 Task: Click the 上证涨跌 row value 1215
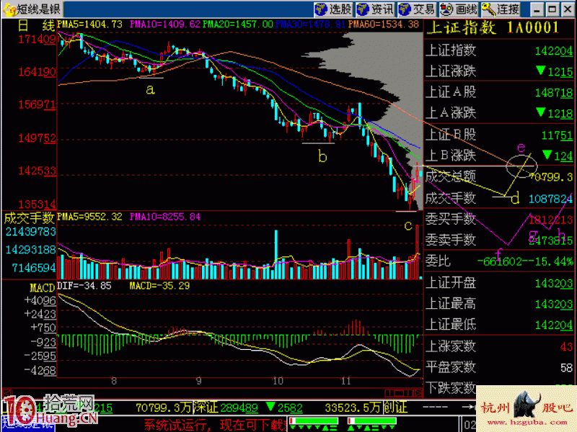click(560, 71)
